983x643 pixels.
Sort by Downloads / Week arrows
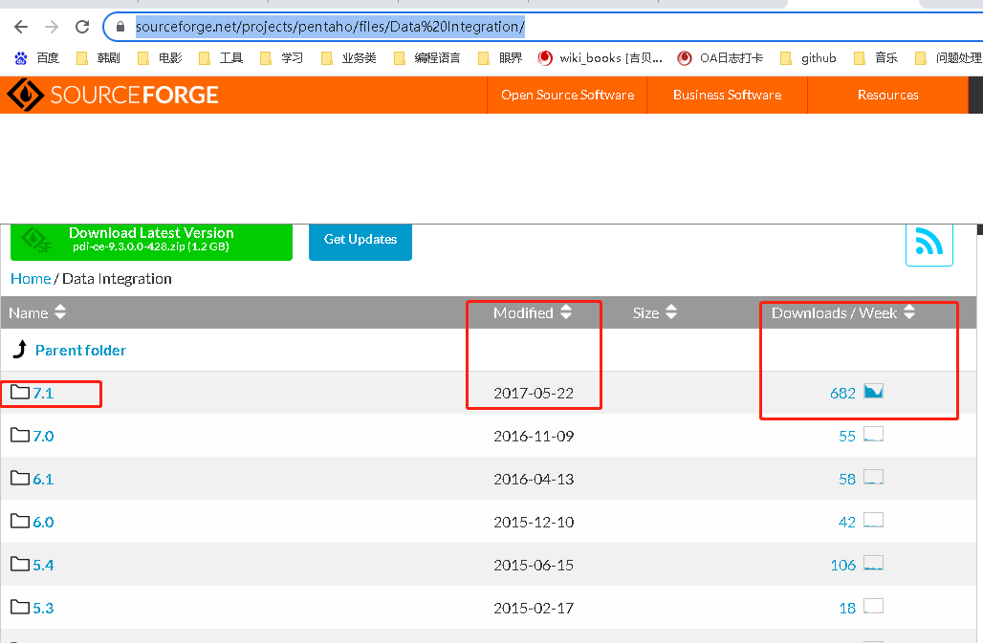909,311
